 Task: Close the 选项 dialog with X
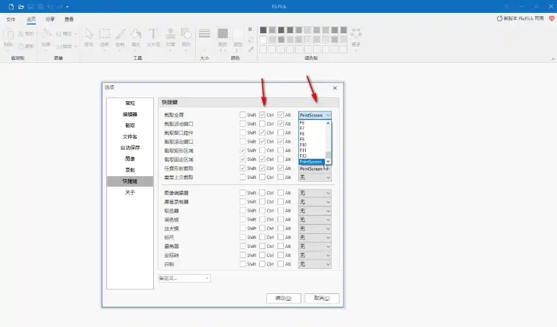click(335, 88)
